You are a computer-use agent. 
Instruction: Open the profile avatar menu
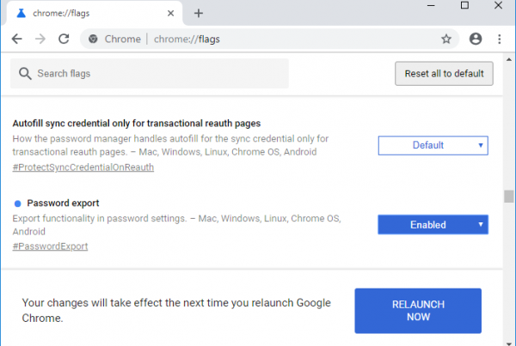[x=476, y=39]
